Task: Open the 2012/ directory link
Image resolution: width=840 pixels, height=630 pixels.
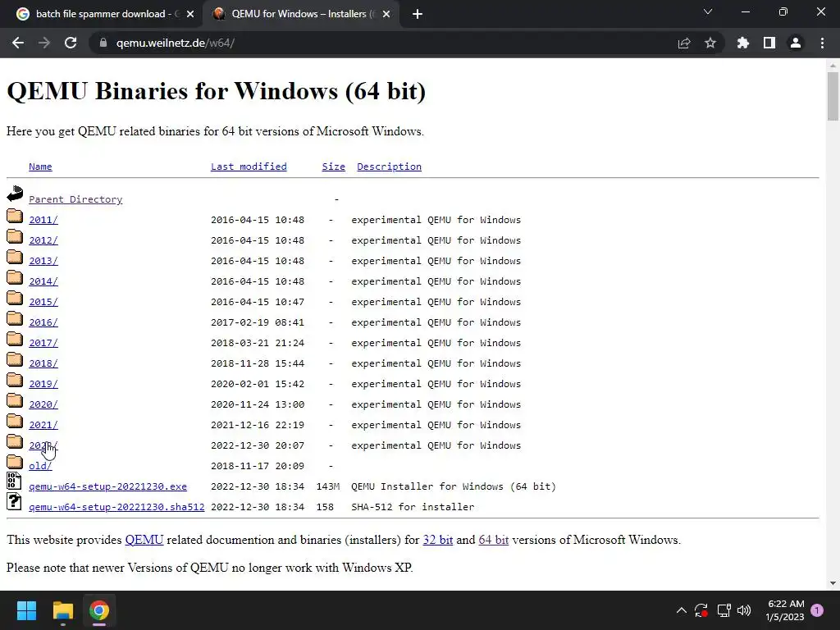Action: click(43, 240)
